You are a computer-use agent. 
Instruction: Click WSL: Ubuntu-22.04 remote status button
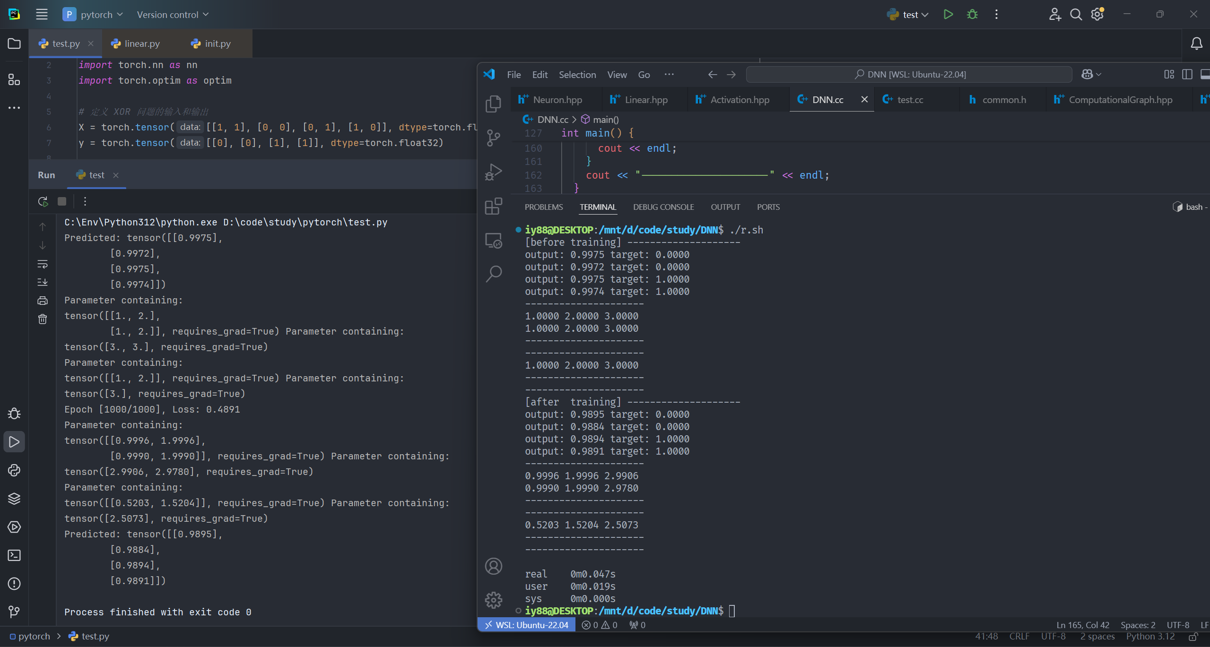[x=526, y=625]
